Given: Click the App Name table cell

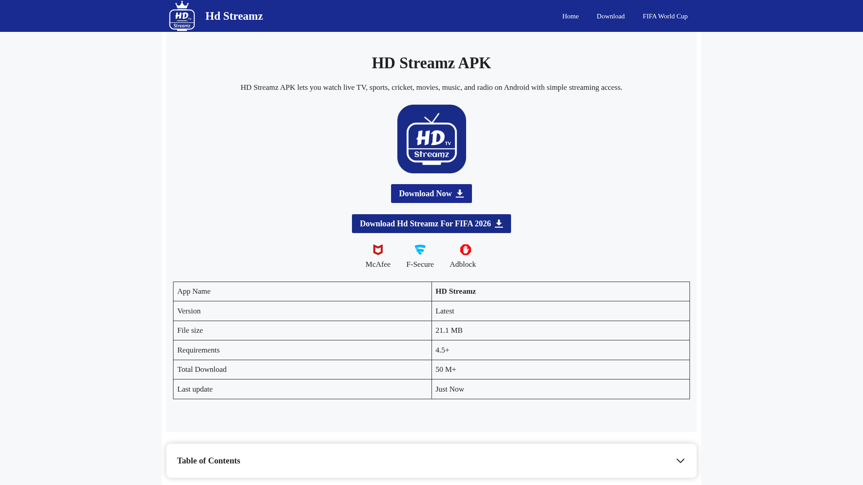Looking at the screenshot, I should click(x=302, y=291).
